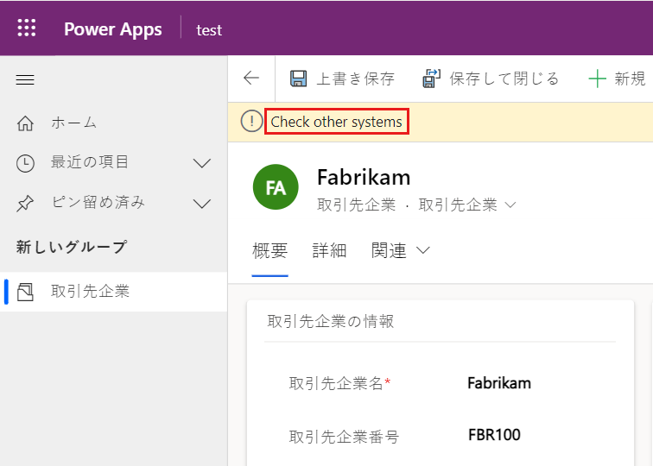Click the green plus new icon
This screenshot has height=466, width=653.
pyautogui.click(x=597, y=79)
